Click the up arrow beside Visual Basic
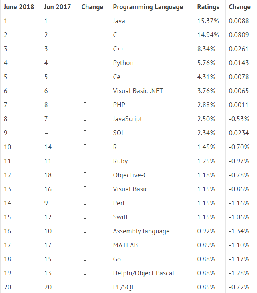 (x=85, y=189)
